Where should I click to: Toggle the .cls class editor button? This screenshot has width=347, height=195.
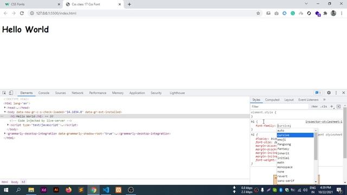[x=324, y=107]
